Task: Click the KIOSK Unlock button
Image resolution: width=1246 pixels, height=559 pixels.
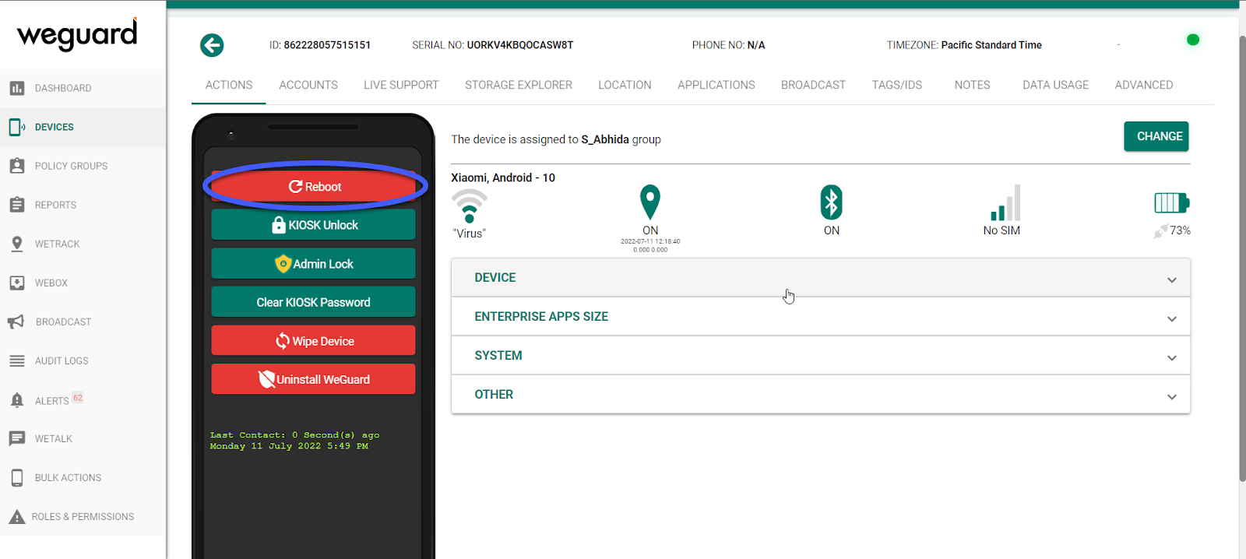Action: coord(313,225)
